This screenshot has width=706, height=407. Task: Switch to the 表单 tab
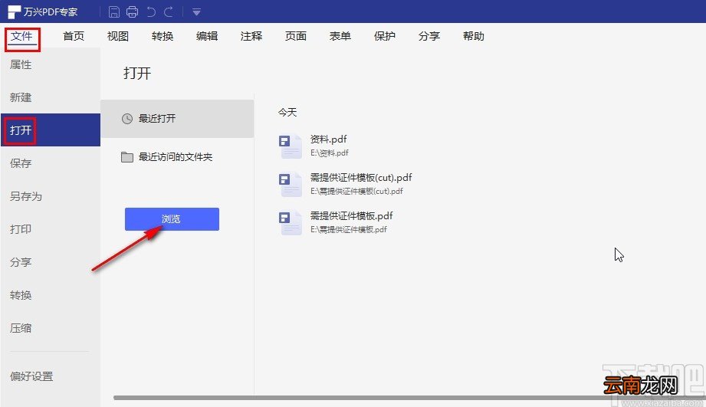click(x=340, y=36)
